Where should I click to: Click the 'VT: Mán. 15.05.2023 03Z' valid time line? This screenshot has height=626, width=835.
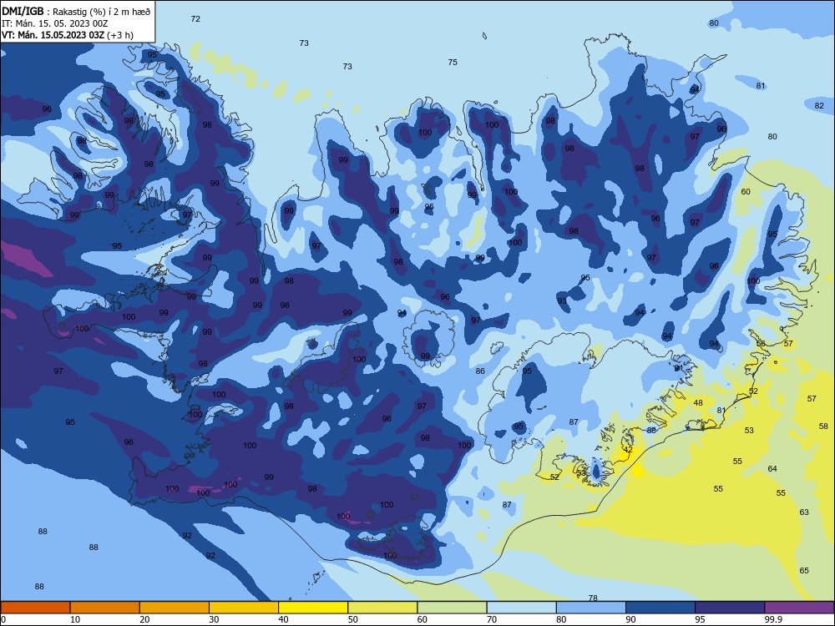53,35
